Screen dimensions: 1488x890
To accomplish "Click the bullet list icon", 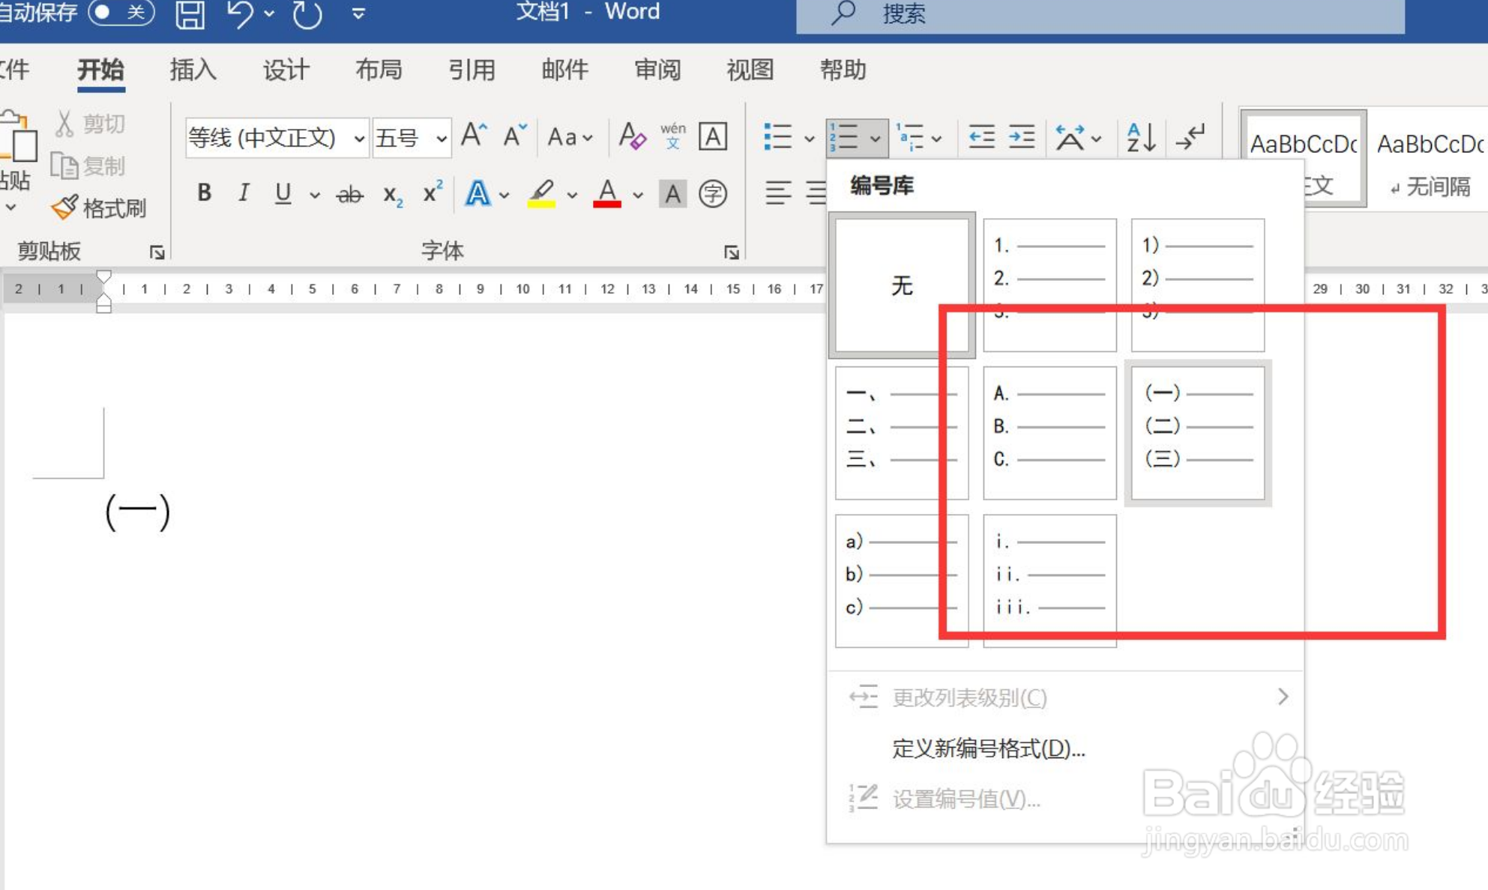I will point(777,137).
